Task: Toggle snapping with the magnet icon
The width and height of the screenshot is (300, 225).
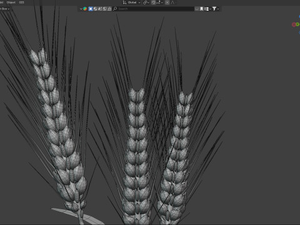Action: (154, 2)
